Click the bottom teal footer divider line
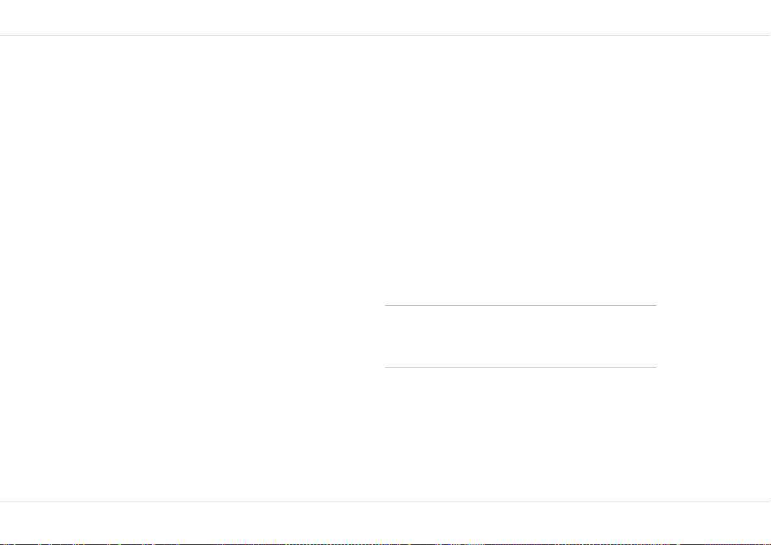 click(386, 502)
